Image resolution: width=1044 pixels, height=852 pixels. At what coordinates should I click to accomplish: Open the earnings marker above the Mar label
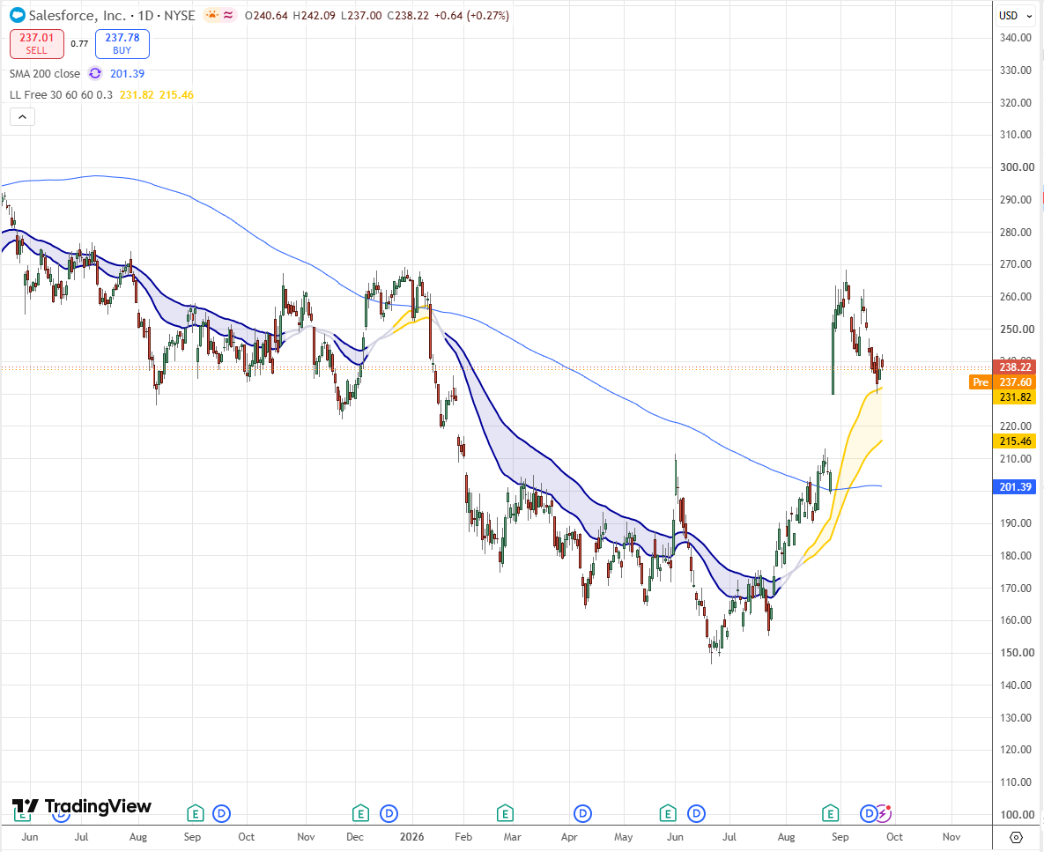[x=505, y=812]
